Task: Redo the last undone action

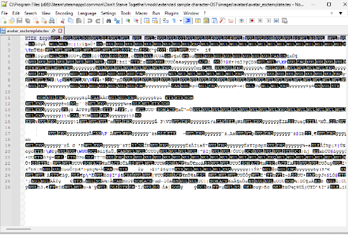Action: (98, 21)
